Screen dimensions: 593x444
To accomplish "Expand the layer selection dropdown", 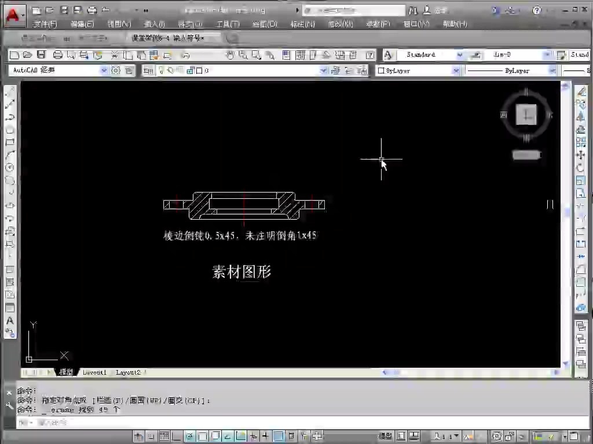I will tap(323, 71).
